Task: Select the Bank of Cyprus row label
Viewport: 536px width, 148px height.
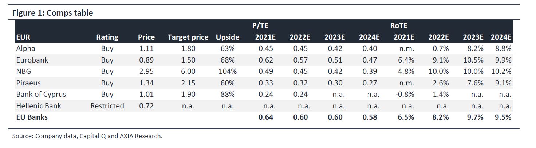Action: 41,94
